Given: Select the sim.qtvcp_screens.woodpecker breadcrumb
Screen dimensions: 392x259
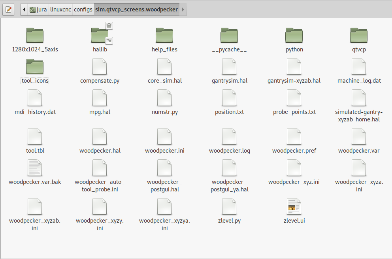Looking at the screenshot, I should click(x=136, y=9).
